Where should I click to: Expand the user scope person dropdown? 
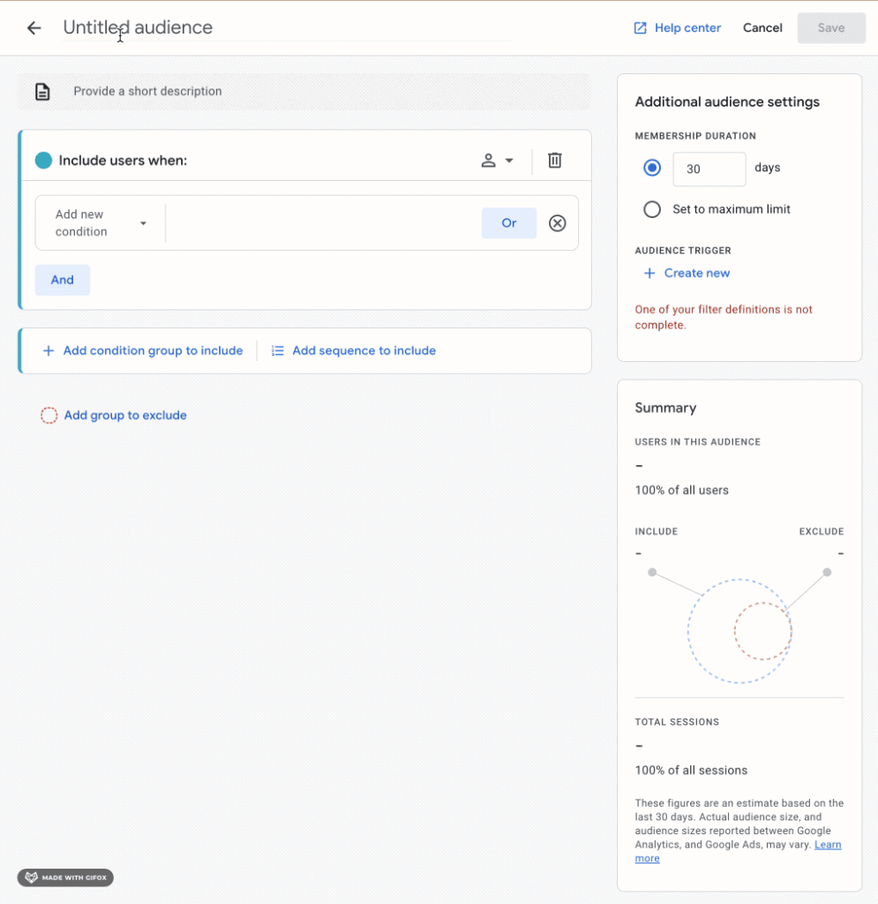[x=497, y=161]
